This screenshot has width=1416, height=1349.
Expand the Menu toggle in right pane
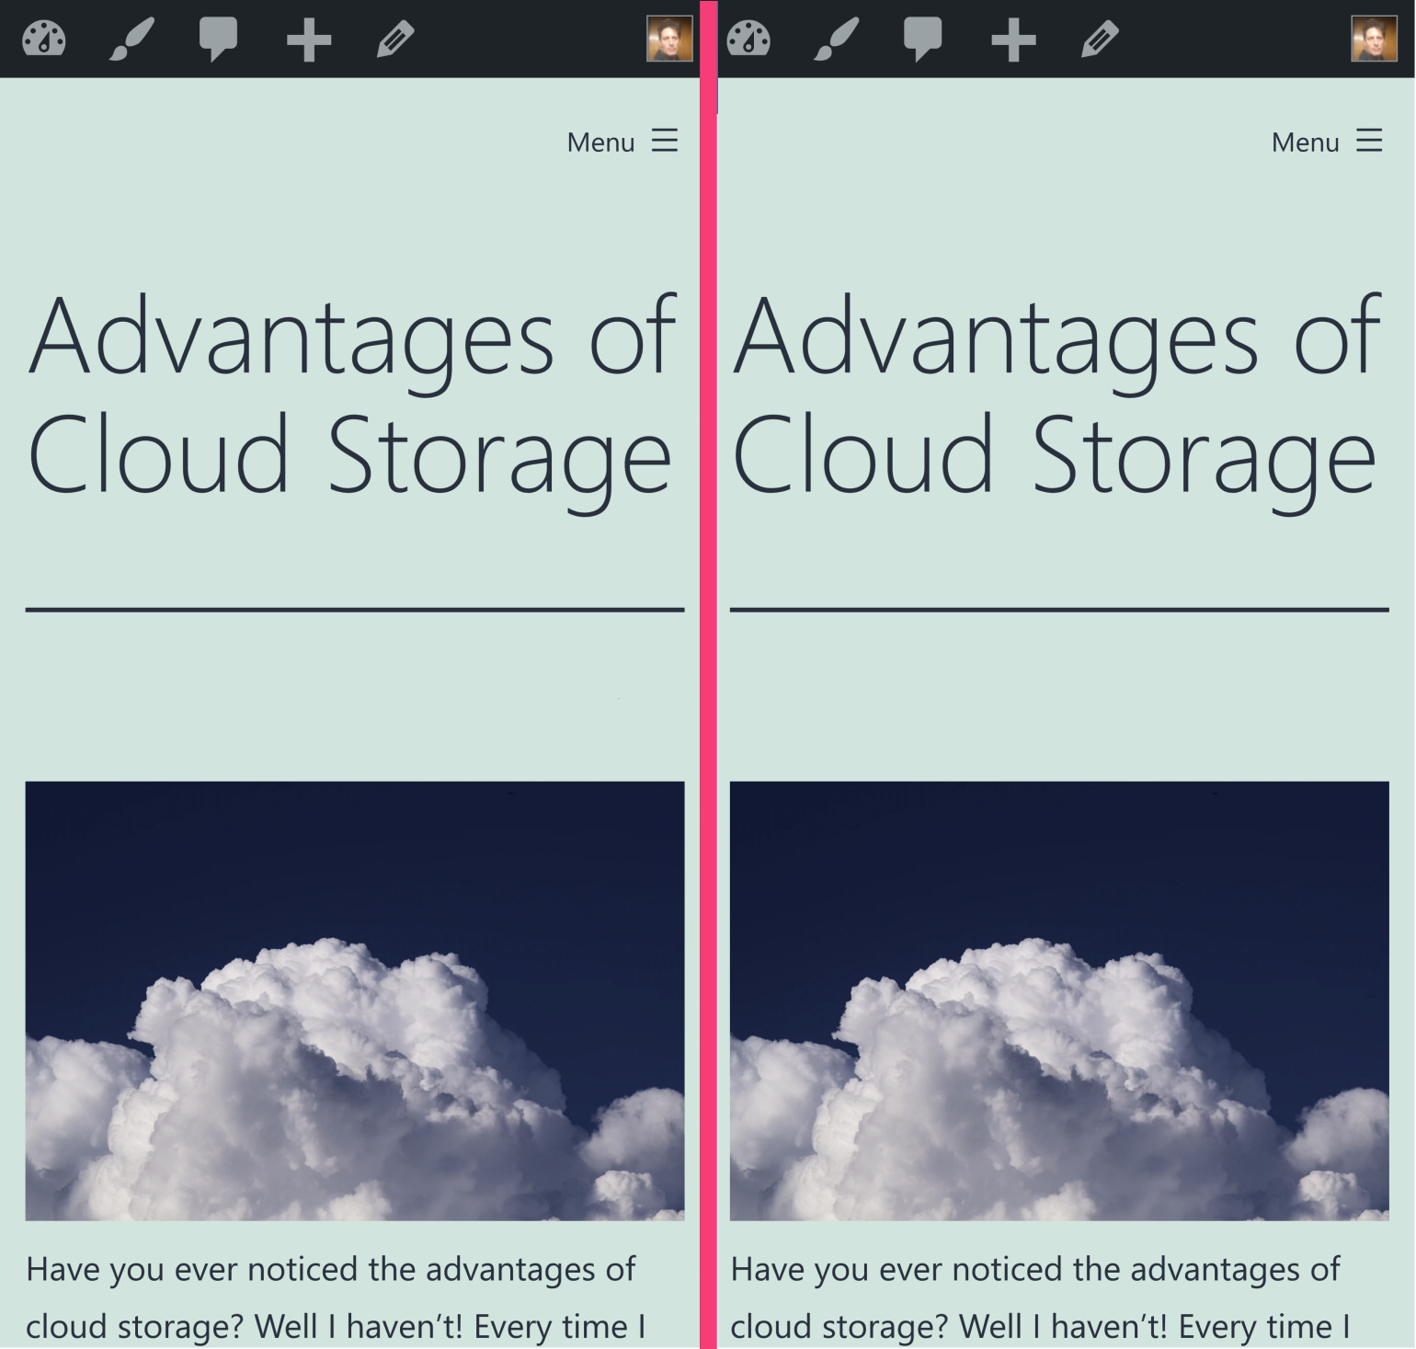coord(1327,142)
